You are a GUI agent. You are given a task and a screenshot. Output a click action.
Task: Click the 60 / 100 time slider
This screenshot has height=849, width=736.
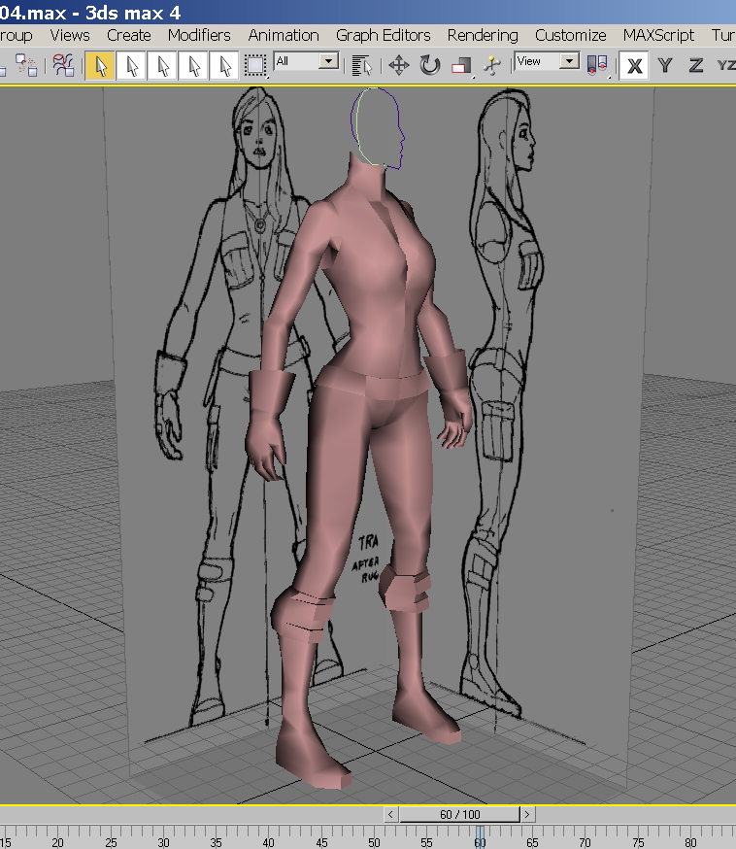(459, 814)
